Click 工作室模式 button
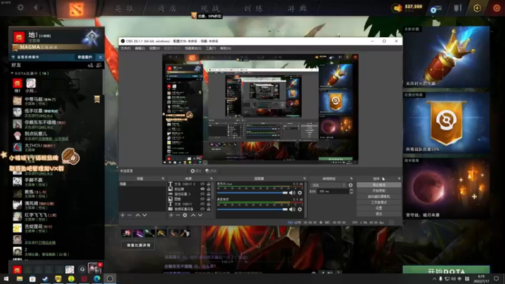The image size is (505, 284). pos(379,202)
